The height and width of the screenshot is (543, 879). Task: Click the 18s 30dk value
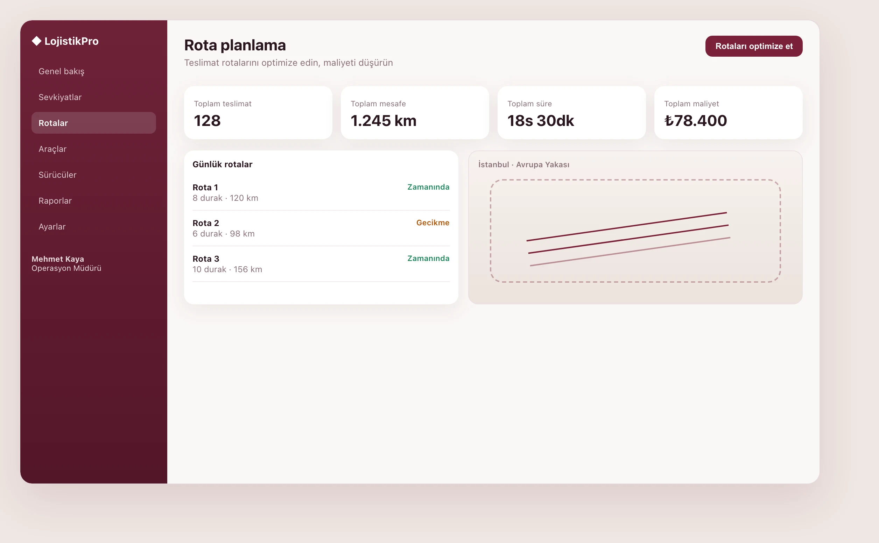tap(540, 121)
